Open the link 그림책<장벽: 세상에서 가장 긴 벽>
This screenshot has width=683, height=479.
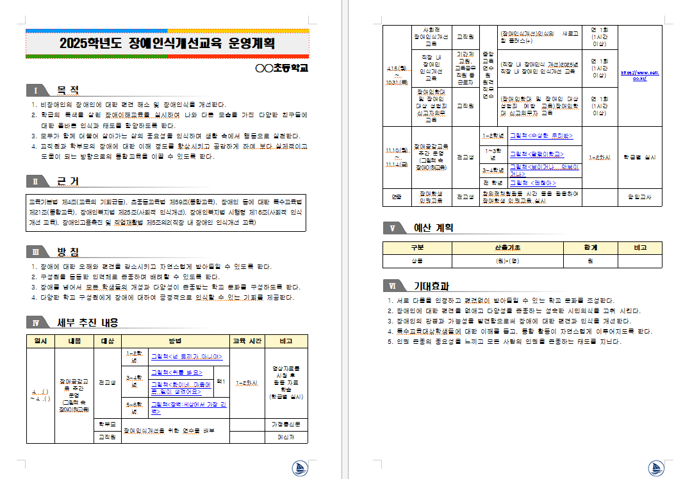coord(188,408)
